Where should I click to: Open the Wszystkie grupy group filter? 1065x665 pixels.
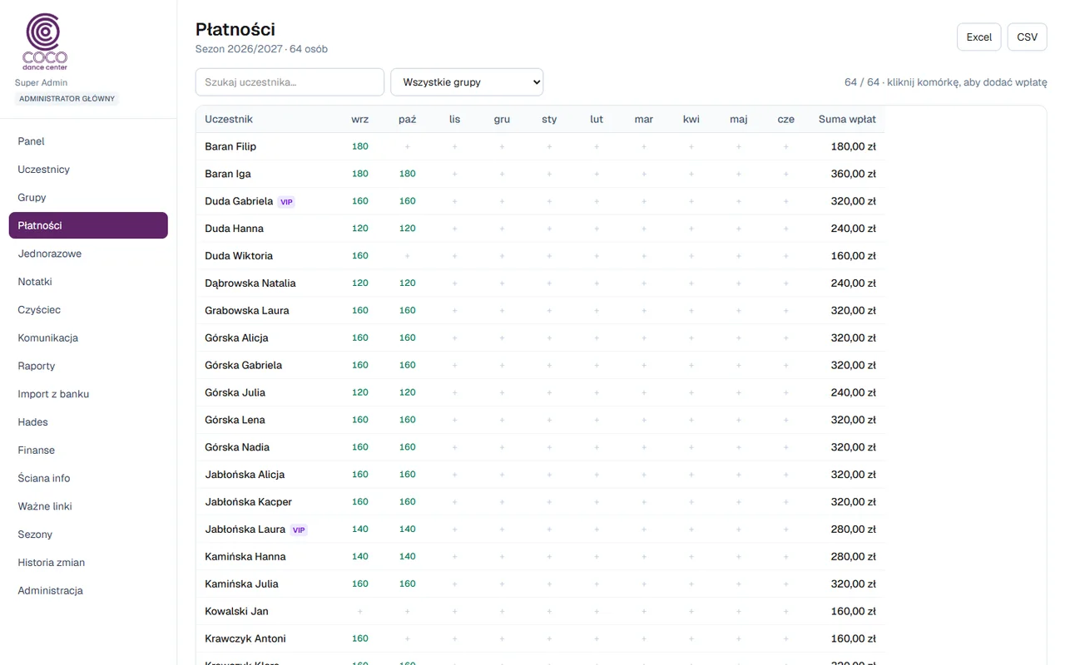(x=467, y=82)
